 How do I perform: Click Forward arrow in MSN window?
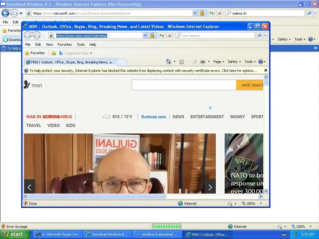pyautogui.click(x=37, y=35)
